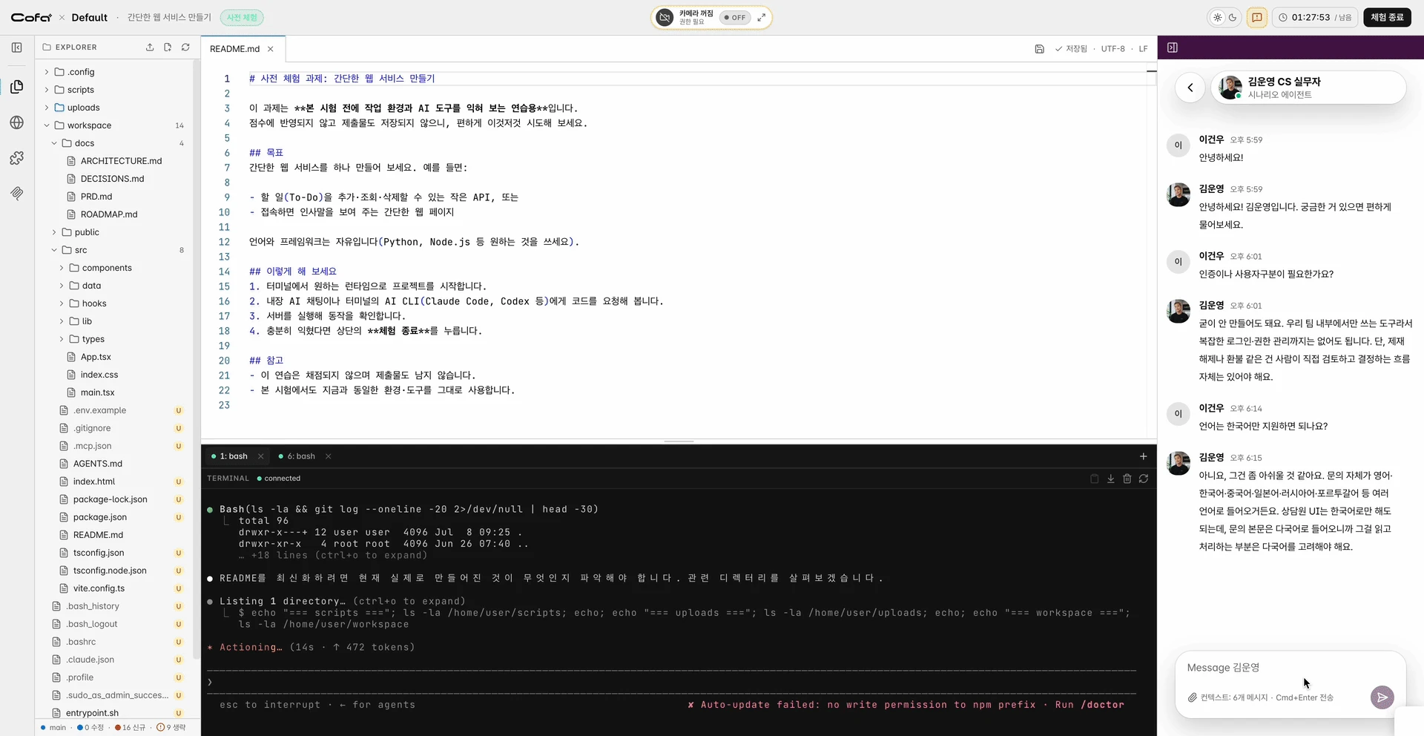
Task: Click the 체험 종료 button
Action: pos(1387,18)
